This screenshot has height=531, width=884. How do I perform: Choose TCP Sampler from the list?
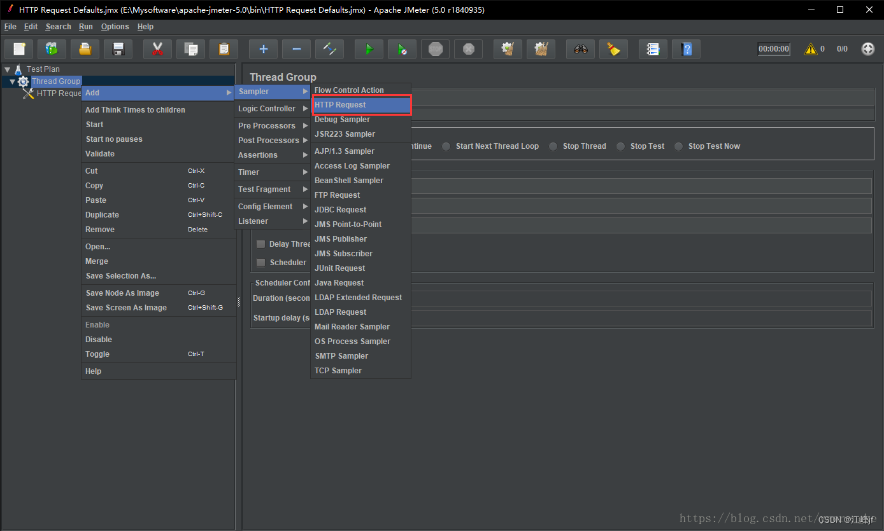click(x=361, y=371)
